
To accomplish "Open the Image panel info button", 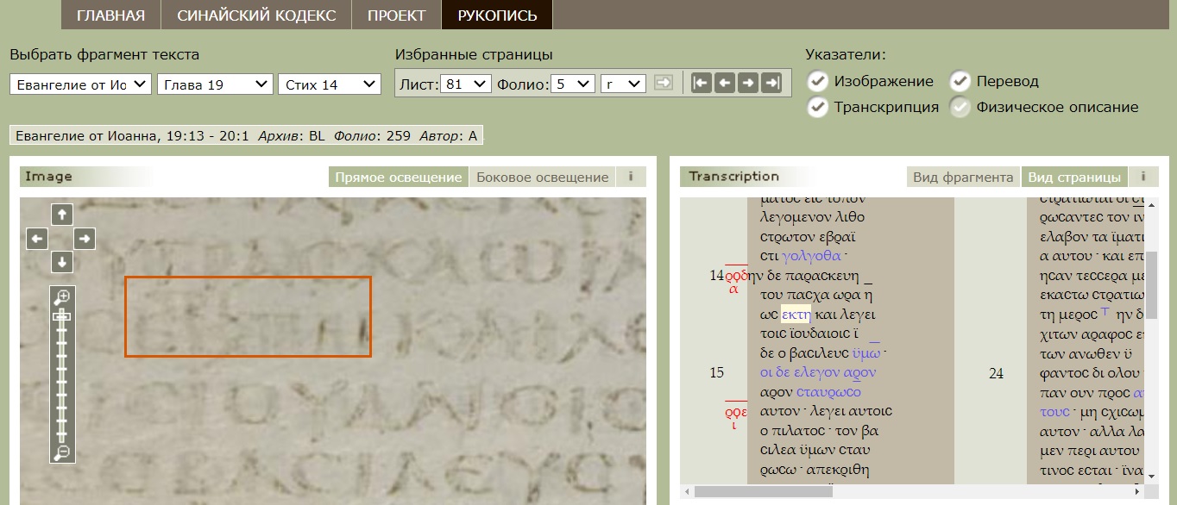I will [631, 177].
